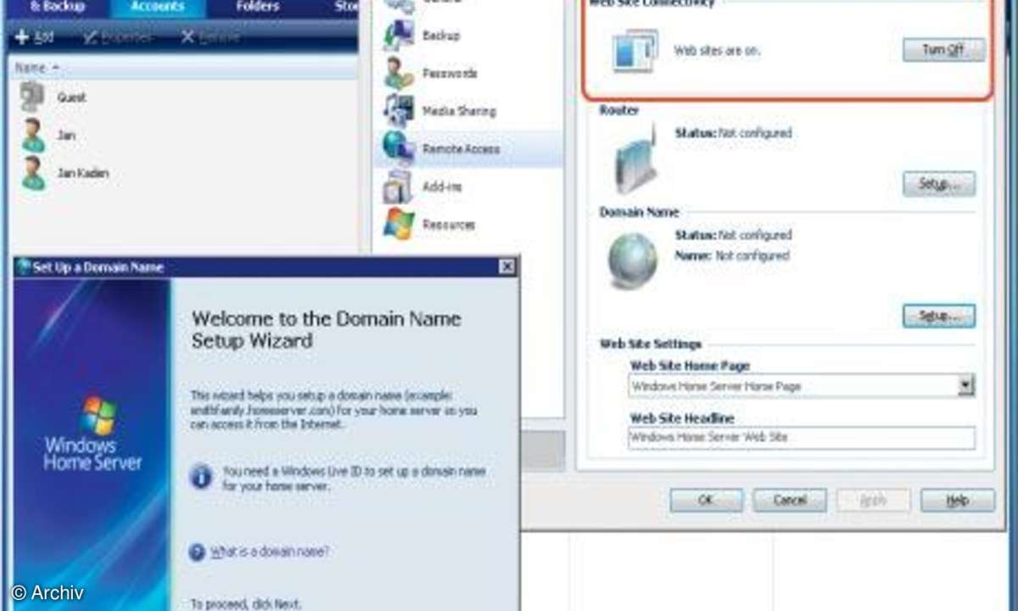Switch to Folders tab

[258, 7]
